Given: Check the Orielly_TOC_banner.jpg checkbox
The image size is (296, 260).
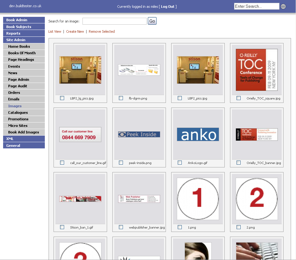Looking at the screenshot, I should (239, 162).
